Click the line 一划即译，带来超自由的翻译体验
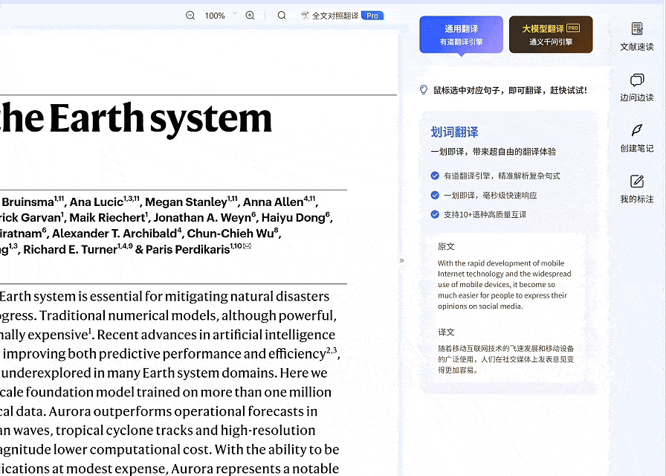This screenshot has width=666, height=476. tap(493, 152)
